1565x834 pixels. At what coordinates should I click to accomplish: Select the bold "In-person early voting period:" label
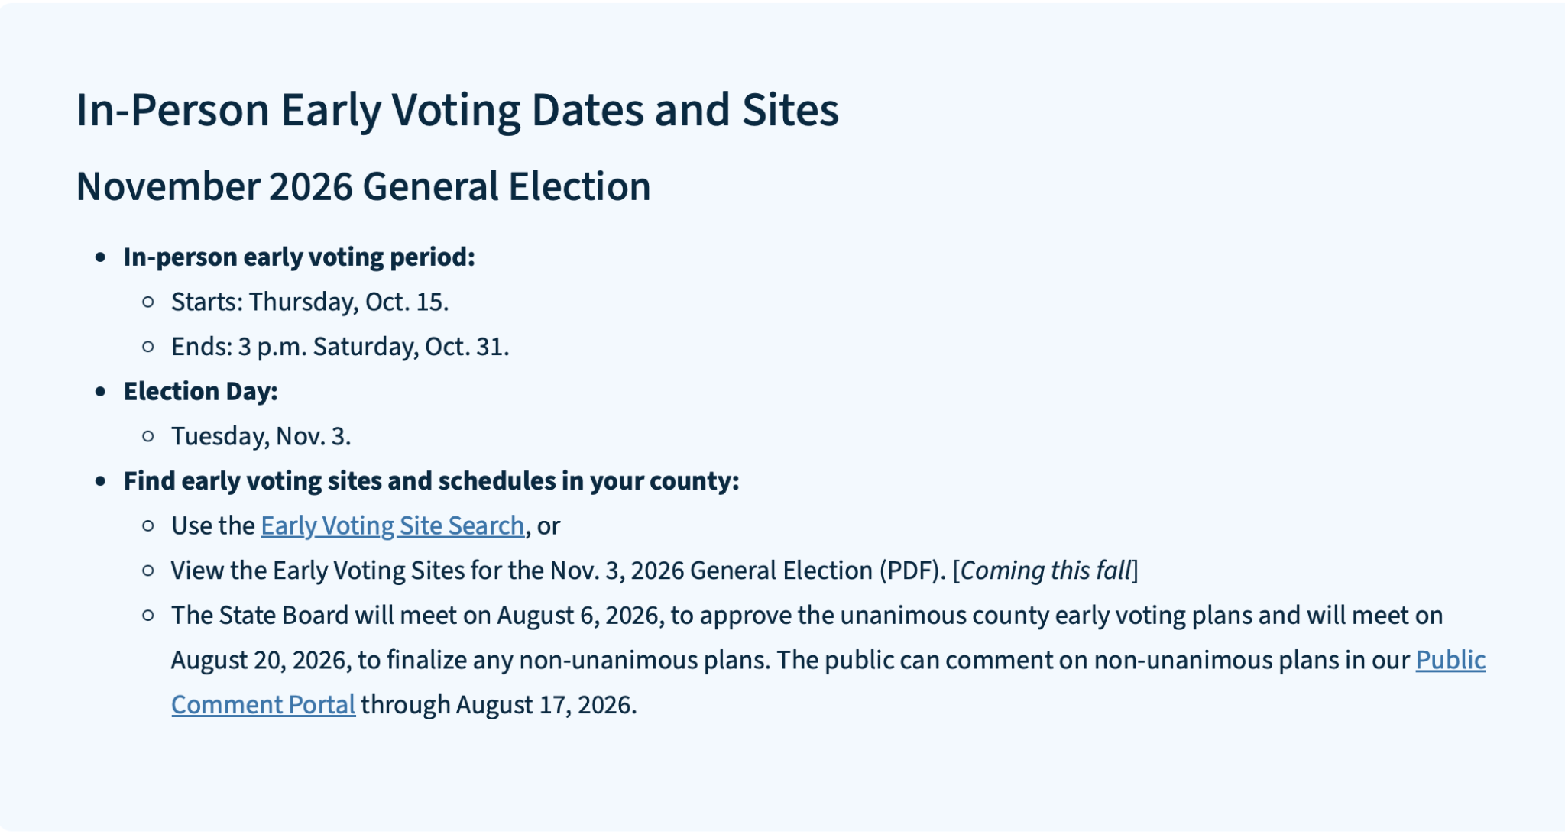[x=300, y=257]
